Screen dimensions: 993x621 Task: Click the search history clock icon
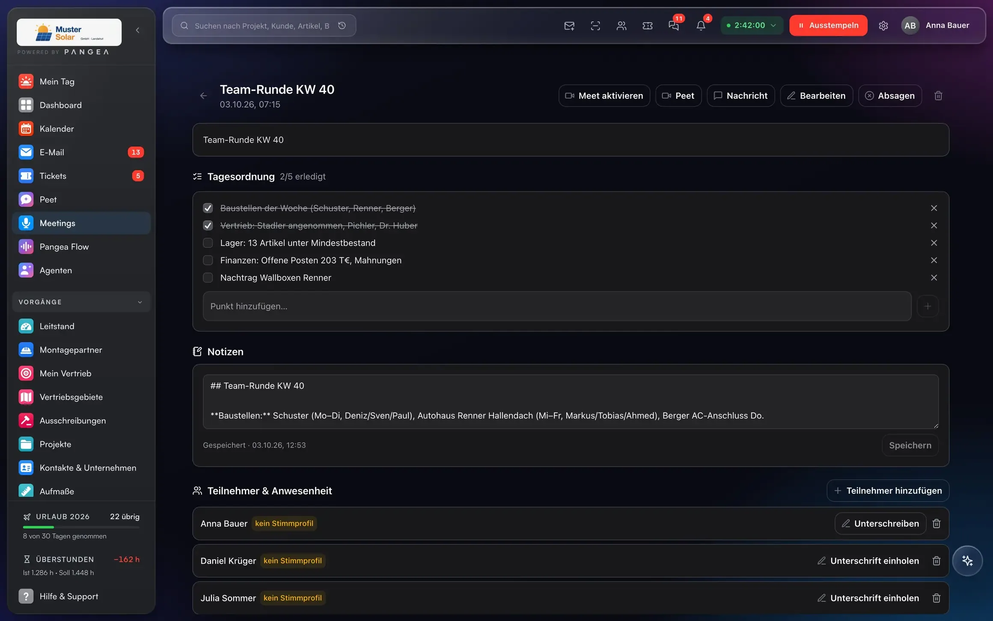[342, 26]
